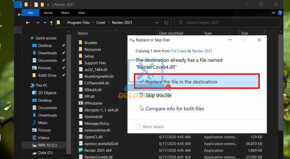This screenshot has width=290, height=159.
Task: Choose Skip this file option
Action: [x=158, y=95]
